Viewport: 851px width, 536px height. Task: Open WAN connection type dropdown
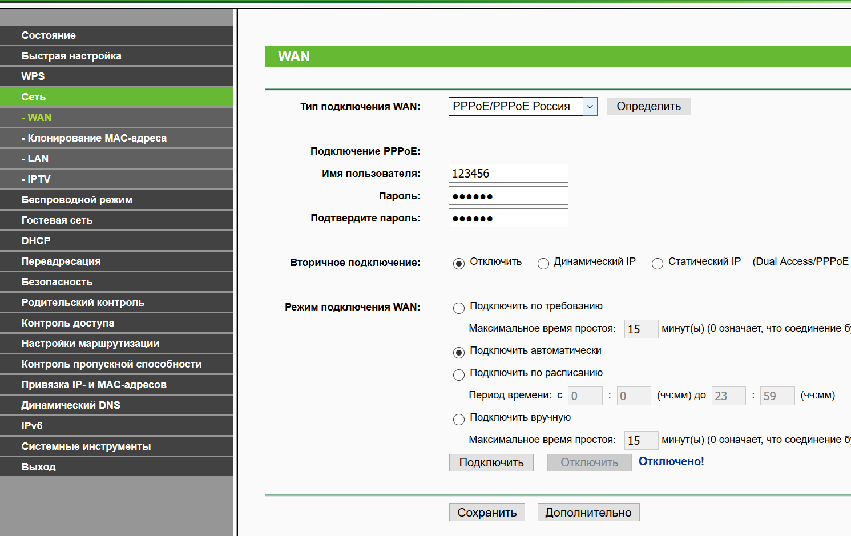523,106
